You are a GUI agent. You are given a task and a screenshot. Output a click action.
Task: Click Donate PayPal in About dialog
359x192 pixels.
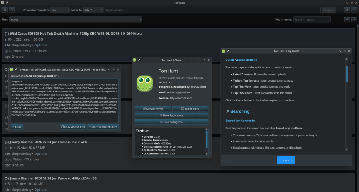(x=153, y=109)
